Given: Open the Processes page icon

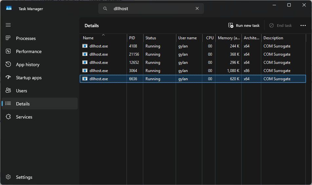Looking at the screenshot, I should click(9, 38).
